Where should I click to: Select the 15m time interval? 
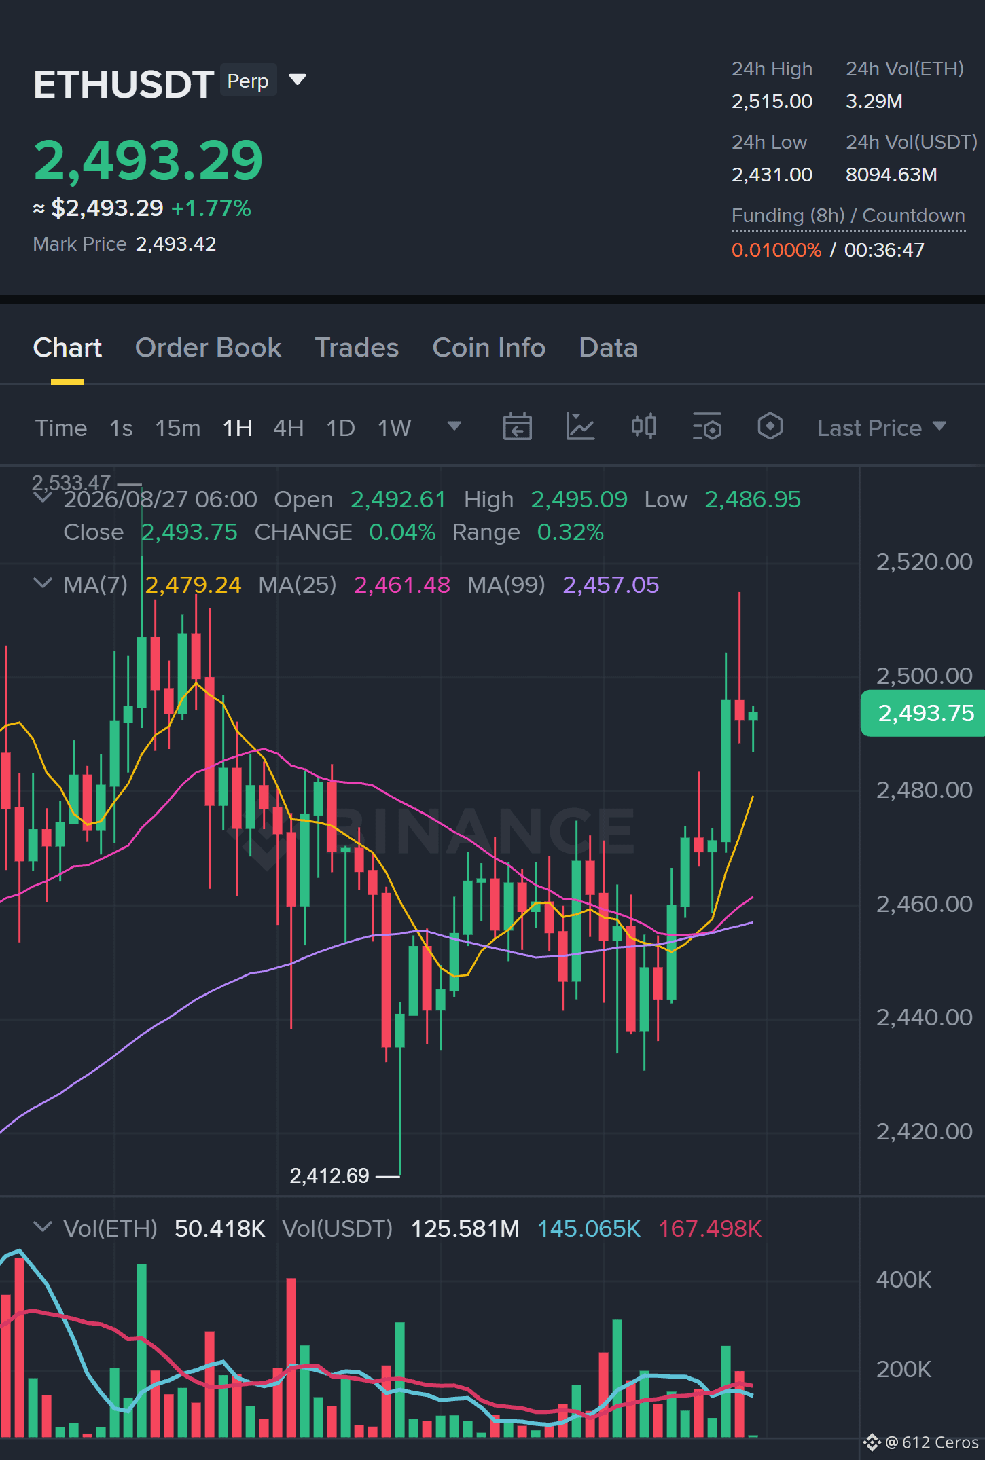click(178, 428)
